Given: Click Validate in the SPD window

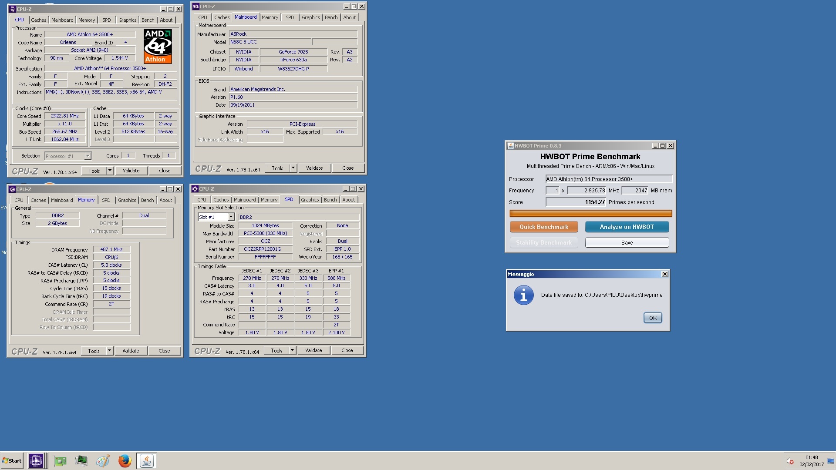Looking at the screenshot, I should 313,350.
